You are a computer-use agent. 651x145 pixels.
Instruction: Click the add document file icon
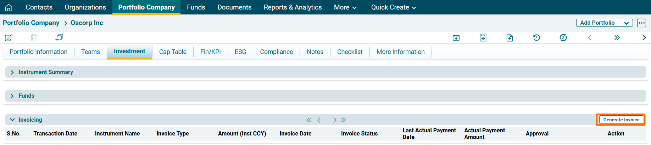click(510, 38)
